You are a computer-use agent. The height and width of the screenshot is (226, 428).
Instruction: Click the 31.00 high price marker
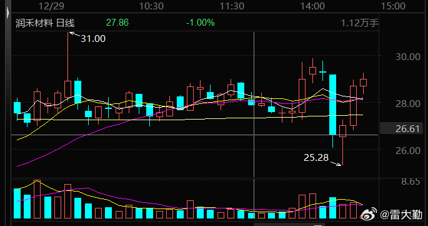click(x=93, y=39)
